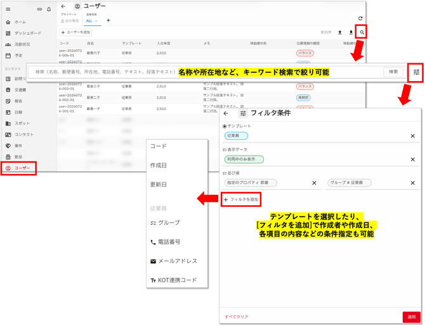Click the filter icon beside フィルタ条件 title
The image size is (425, 326).
click(x=243, y=113)
